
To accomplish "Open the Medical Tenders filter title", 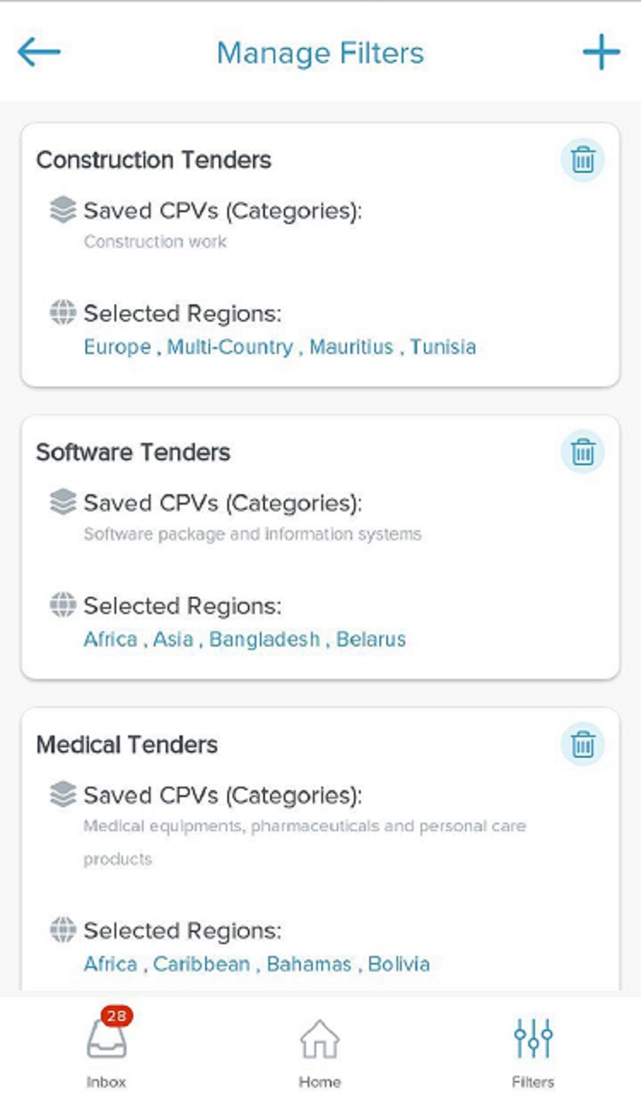I will click(126, 745).
